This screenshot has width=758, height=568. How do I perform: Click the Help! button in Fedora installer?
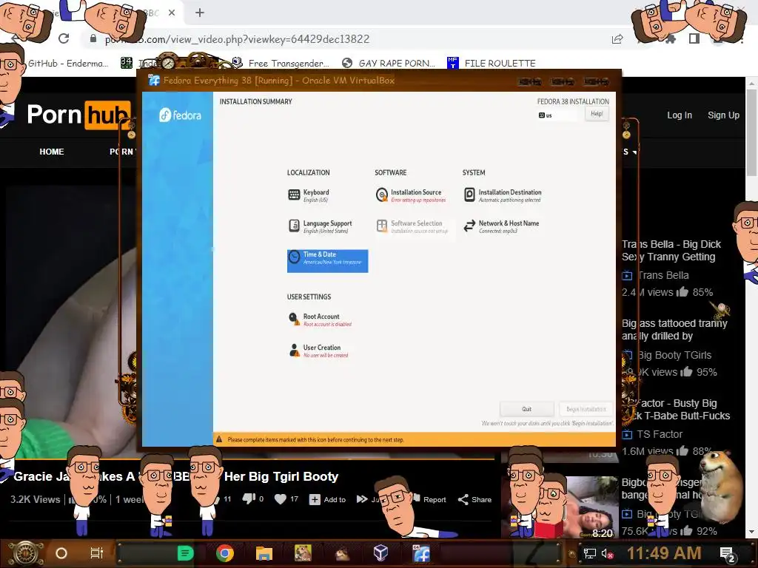pos(597,114)
